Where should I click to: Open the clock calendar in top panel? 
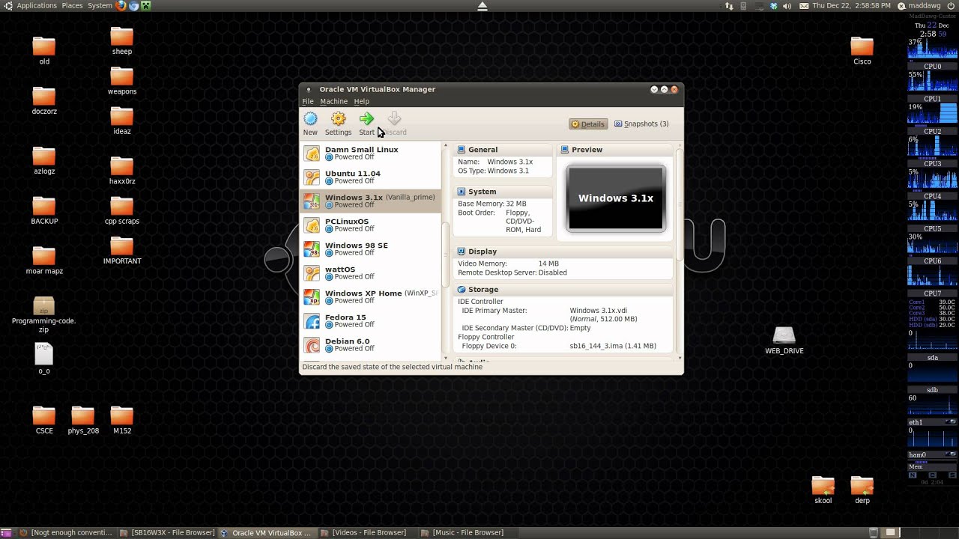851,5
